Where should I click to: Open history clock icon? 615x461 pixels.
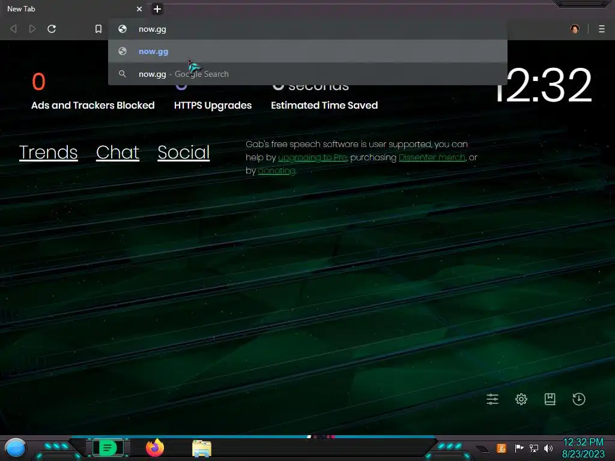(x=579, y=399)
